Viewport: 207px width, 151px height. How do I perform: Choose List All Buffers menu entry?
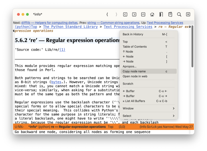[x=149, y=101]
